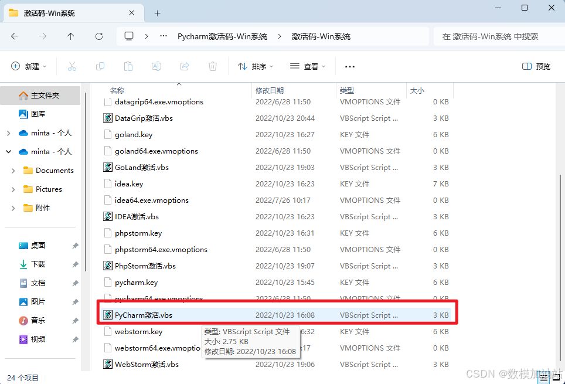This screenshot has height=384, width=565.
Task: Open the 查看 view dropdown
Action: click(307, 66)
